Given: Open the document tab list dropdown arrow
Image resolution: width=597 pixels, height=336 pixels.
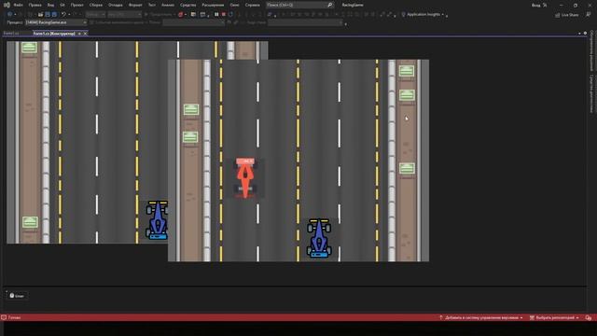Looking at the screenshot, I should (x=579, y=34).
